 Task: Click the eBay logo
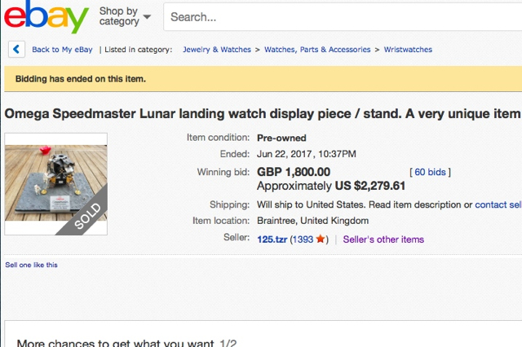tap(46, 17)
